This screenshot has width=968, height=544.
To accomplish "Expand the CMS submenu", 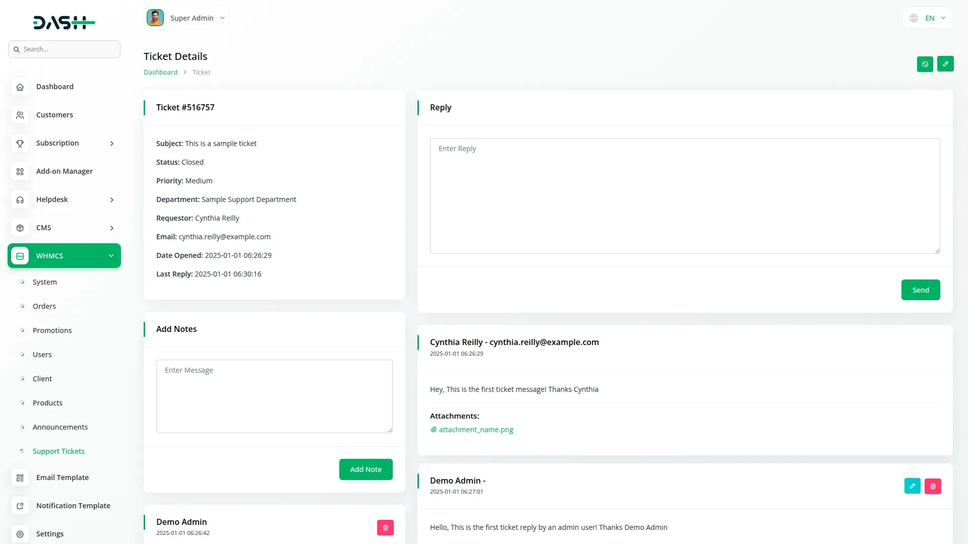I will 112,228.
